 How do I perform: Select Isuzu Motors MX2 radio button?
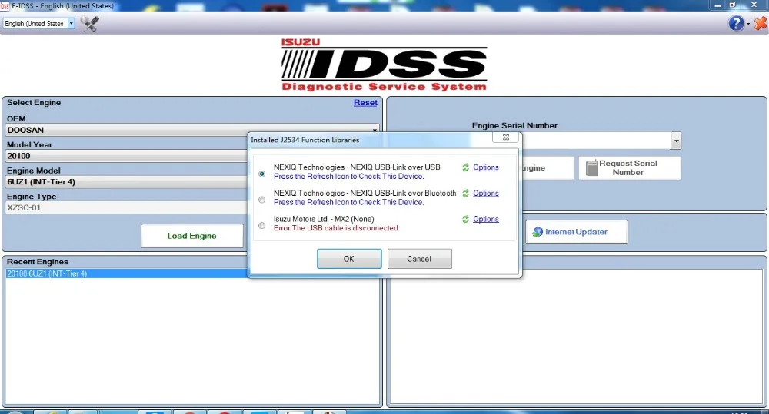coord(262,226)
